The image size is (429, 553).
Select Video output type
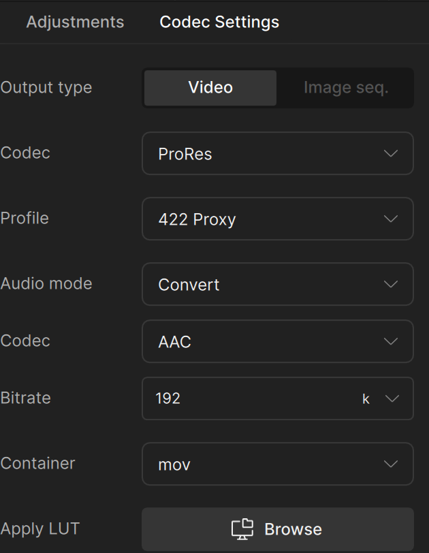point(210,88)
